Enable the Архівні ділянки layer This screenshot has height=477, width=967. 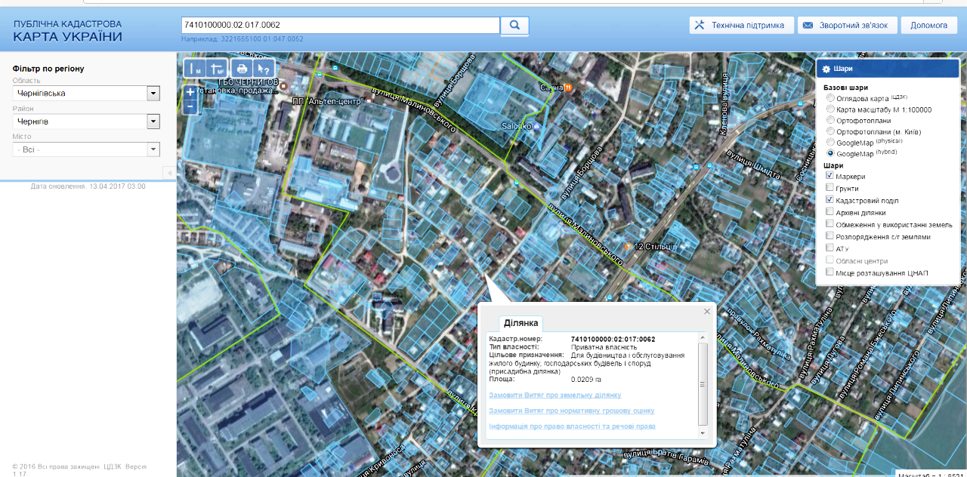(830, 212)
